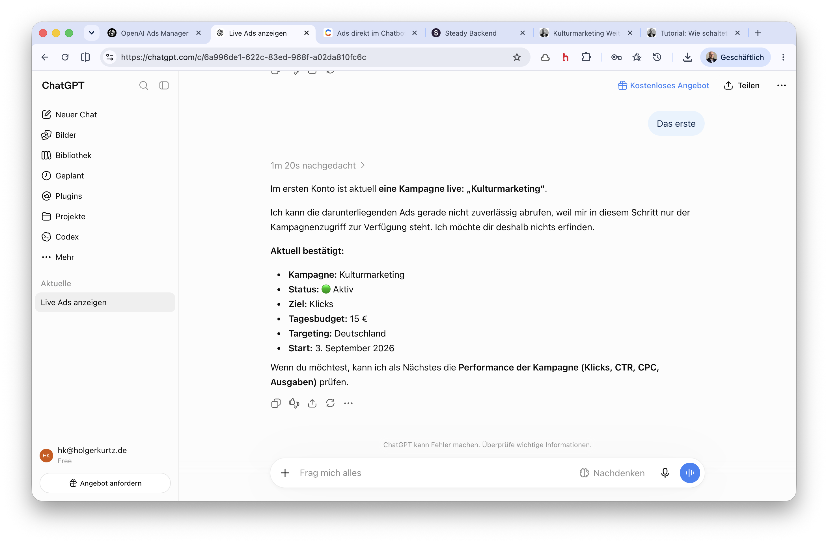
Task: Click the URL address bar
Action: coord(315,57)
